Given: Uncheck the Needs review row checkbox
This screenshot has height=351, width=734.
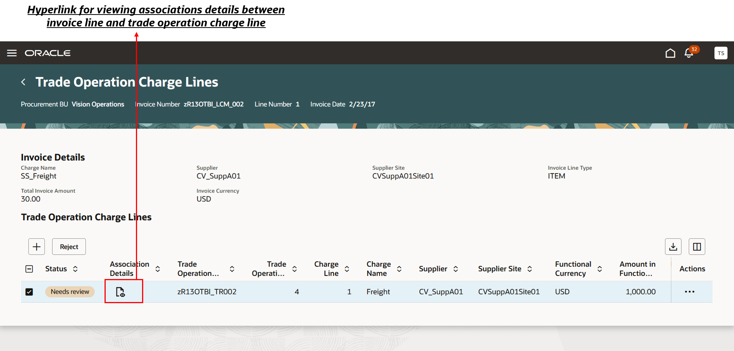Looking at the screenshot, I should click(x=29, y=292).
